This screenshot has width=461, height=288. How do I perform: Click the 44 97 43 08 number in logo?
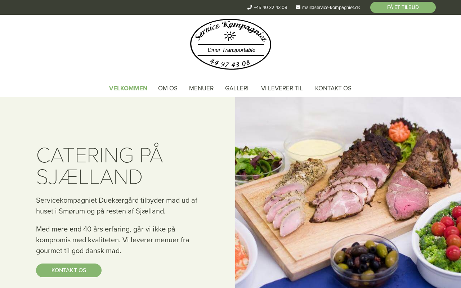pos(230,64)
